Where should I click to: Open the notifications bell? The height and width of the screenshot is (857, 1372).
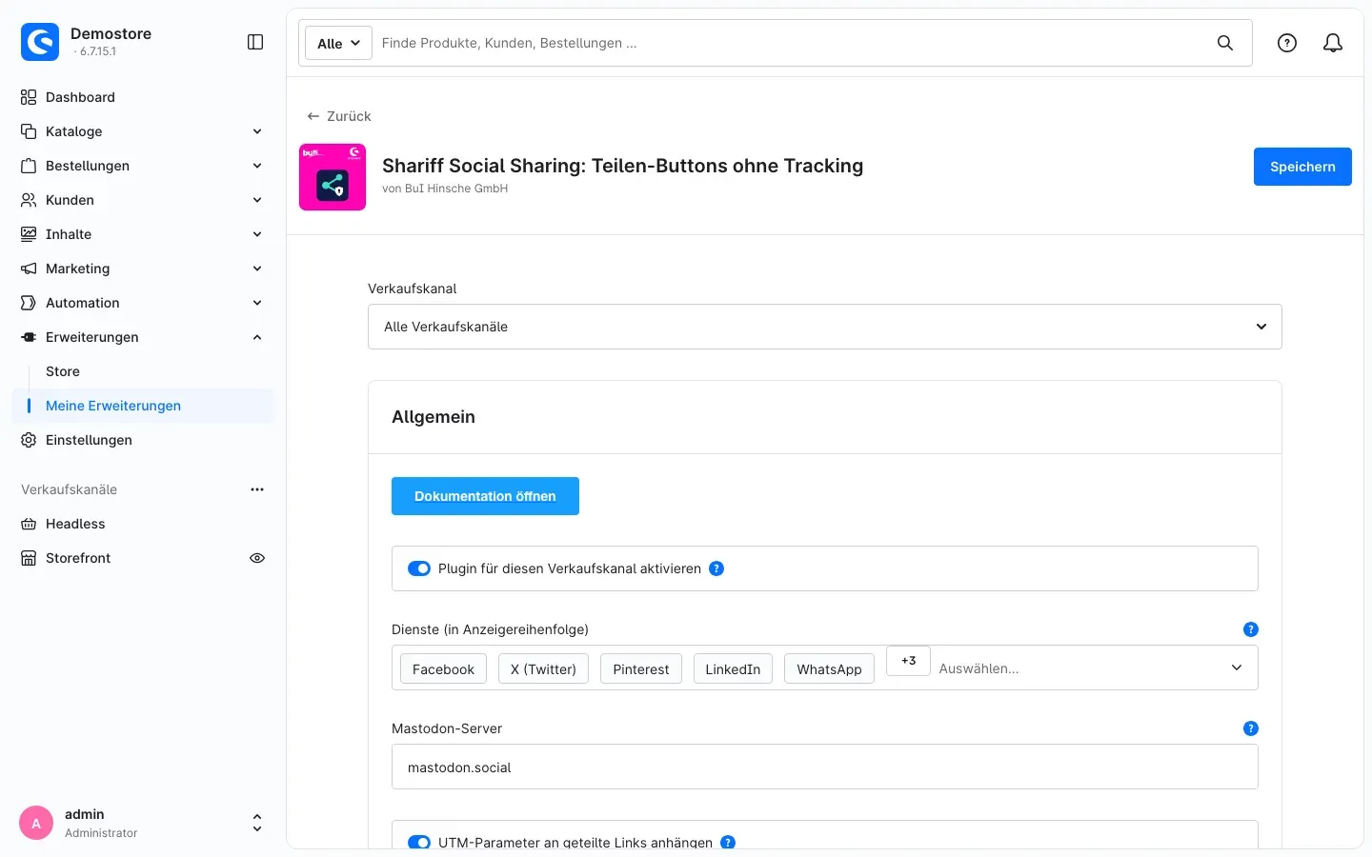tap(1333, 43)
